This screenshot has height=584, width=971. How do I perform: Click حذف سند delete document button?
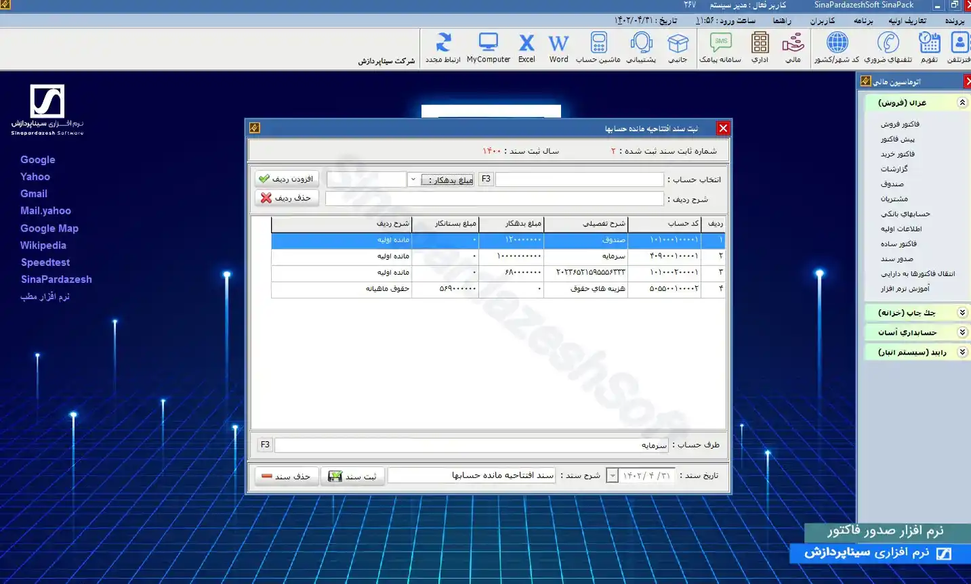point(287,476)
